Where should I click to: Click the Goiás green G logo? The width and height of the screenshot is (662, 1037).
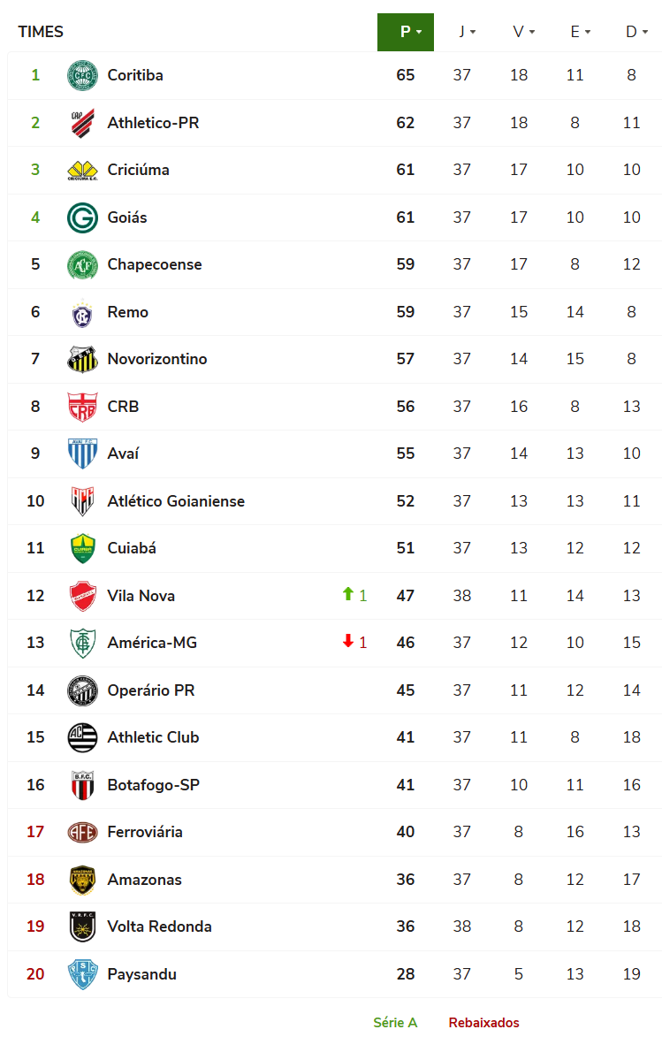click(82, 217)
